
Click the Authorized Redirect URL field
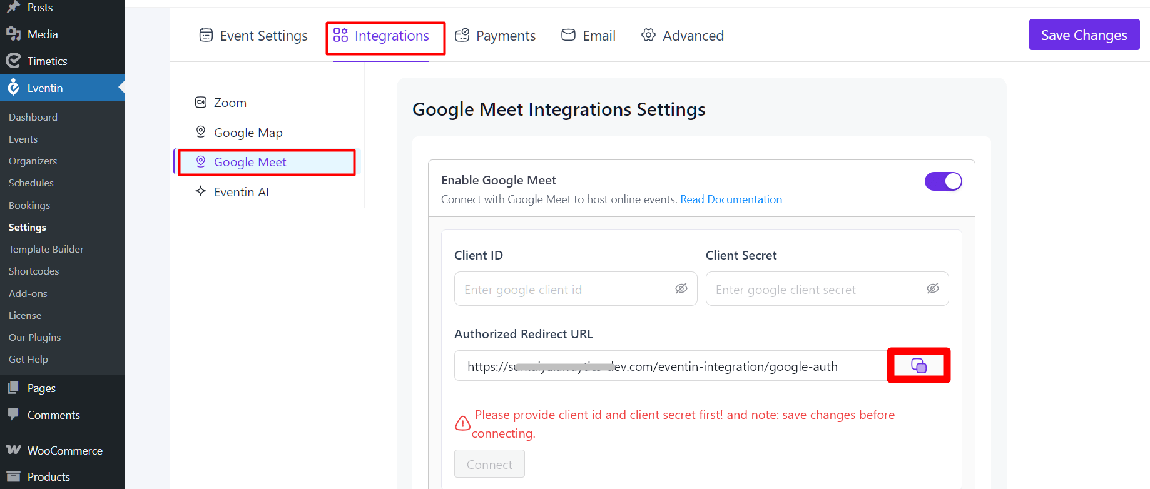(671, 366)
